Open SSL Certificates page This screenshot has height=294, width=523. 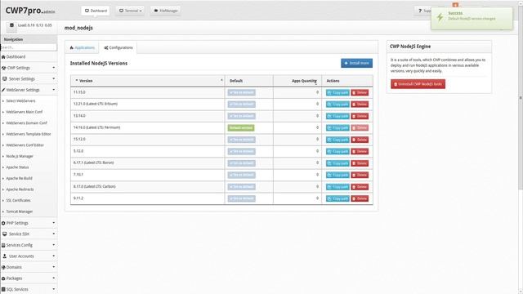pos(18,200)
